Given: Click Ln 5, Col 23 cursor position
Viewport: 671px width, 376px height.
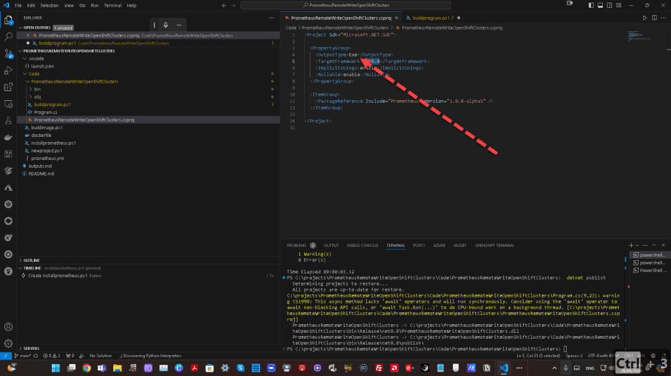Looking at the screenshot, I should click(538, 356).
